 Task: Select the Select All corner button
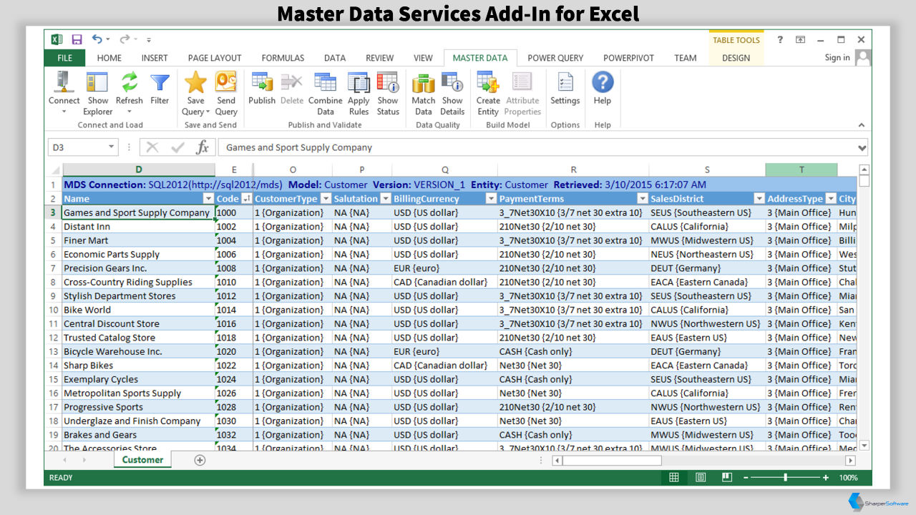[x=54, y=170]
